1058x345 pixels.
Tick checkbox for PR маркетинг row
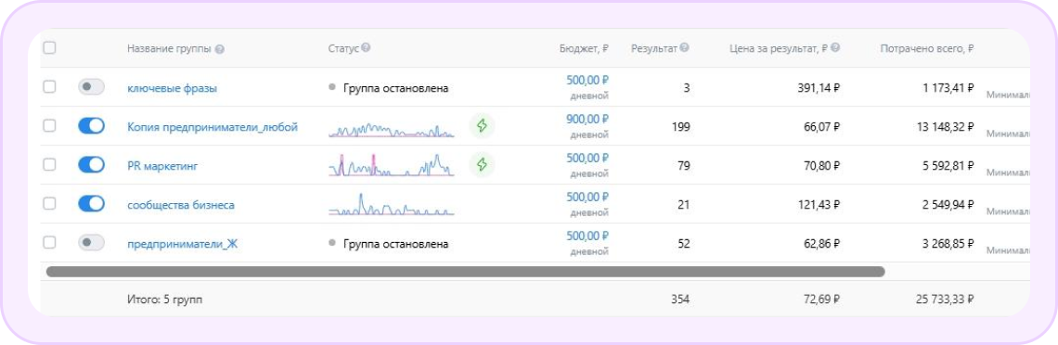[x=49, y=164]
